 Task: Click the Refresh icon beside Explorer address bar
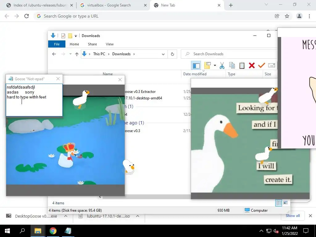172,54
